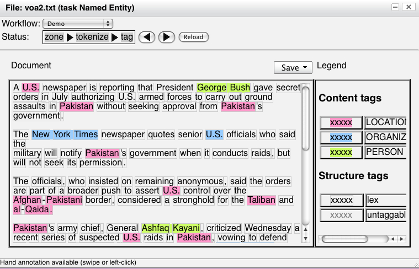Viewport: 419px width, 269px height.
Task: Select the untaggable structure tag entry
Action: click(x=385, y=215)
